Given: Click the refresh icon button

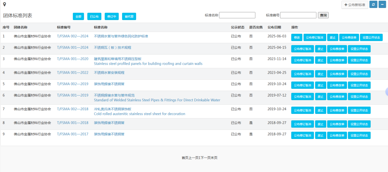Looking at the screenshot, I should point(373,5).
